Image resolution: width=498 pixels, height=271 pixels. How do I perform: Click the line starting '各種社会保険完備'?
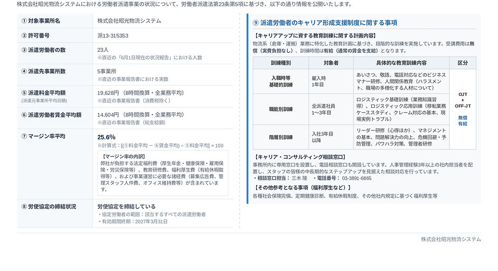[x=345, y=196]
